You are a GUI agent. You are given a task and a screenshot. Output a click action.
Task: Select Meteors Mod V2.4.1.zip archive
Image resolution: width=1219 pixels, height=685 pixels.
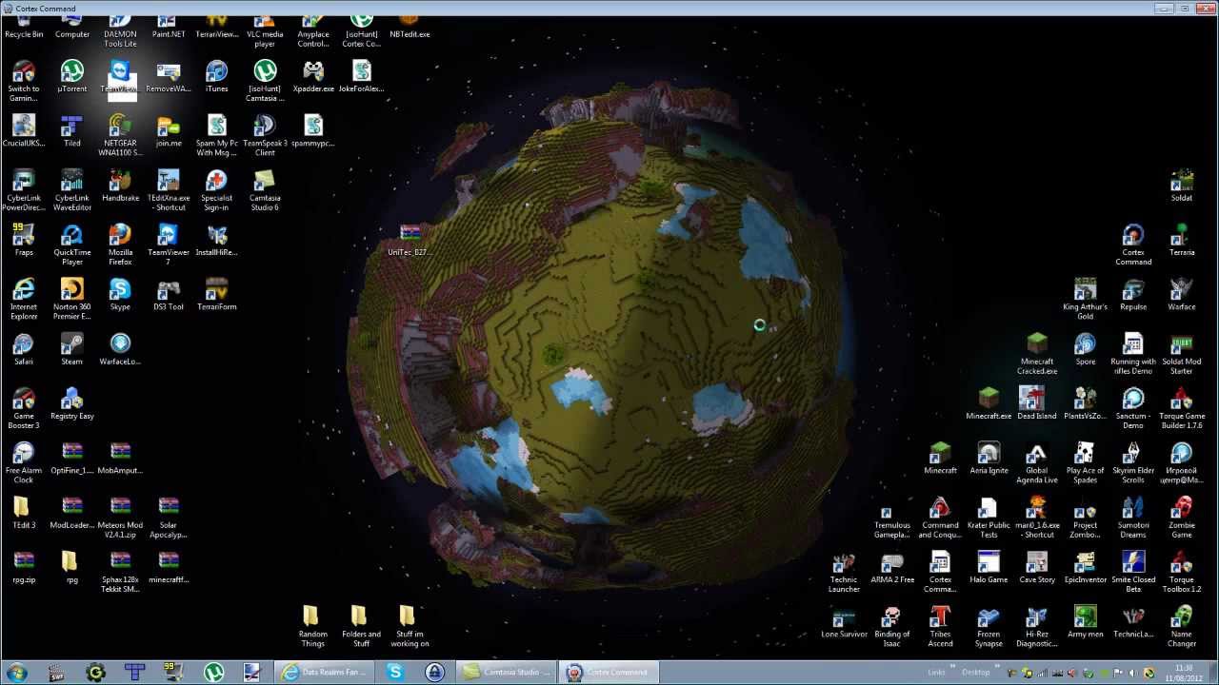pyautogui.click(x=120, y=517)
